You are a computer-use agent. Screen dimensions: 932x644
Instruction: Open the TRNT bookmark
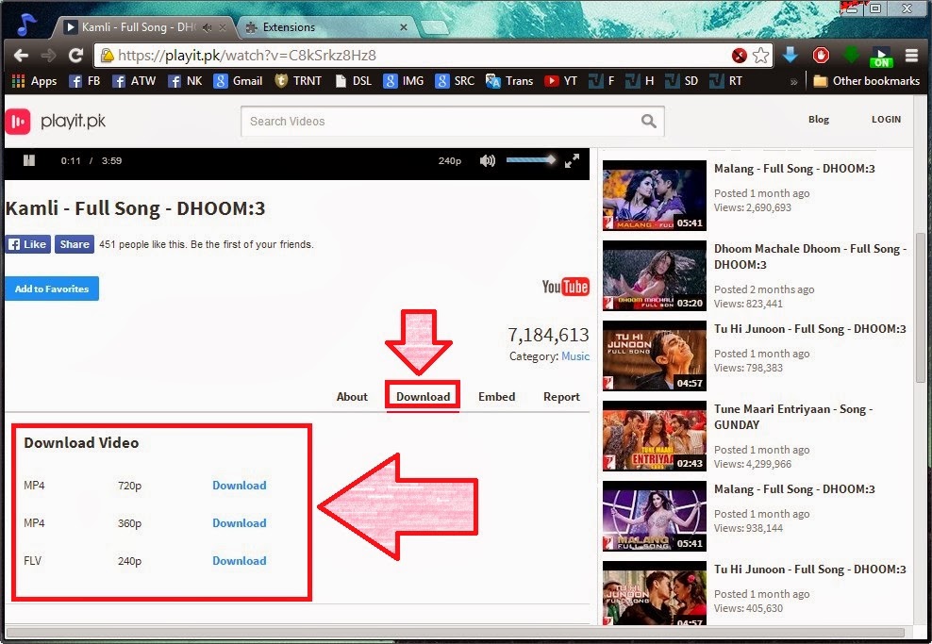pos(298,81)
